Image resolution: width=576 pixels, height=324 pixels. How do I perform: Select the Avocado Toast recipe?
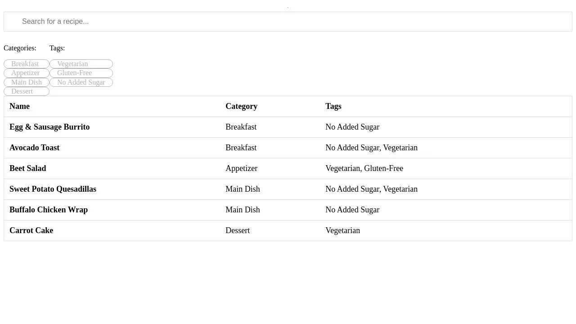[x=35, y=148]
